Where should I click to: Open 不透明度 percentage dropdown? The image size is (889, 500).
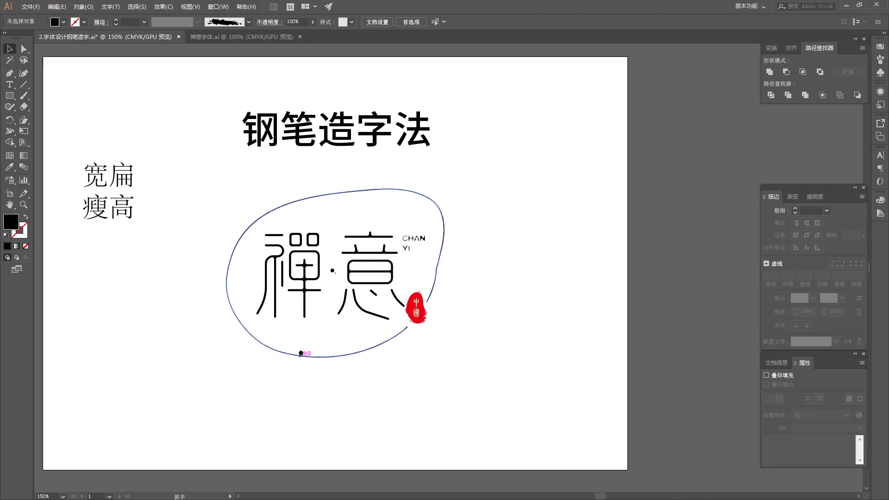(313, 21)
